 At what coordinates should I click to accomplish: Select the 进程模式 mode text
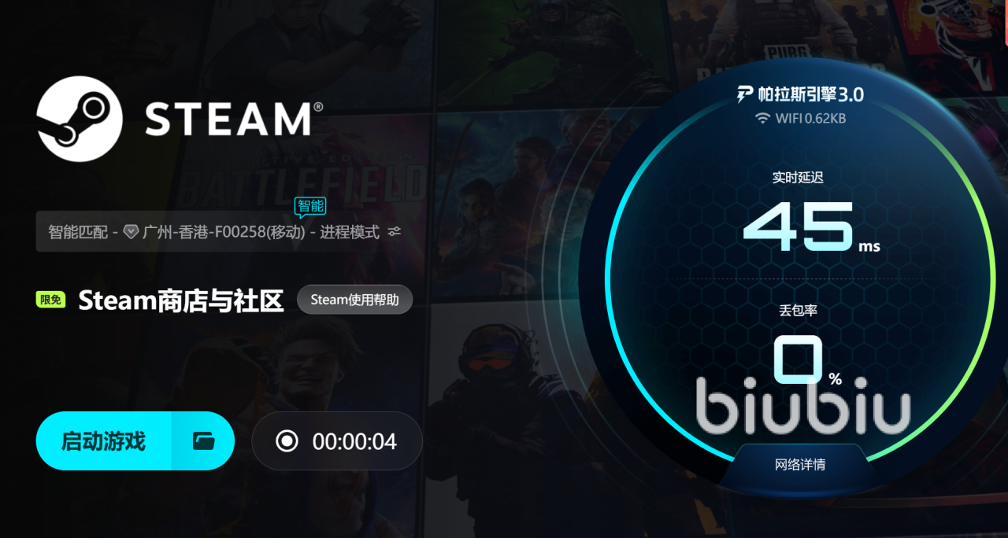point(350,232)
